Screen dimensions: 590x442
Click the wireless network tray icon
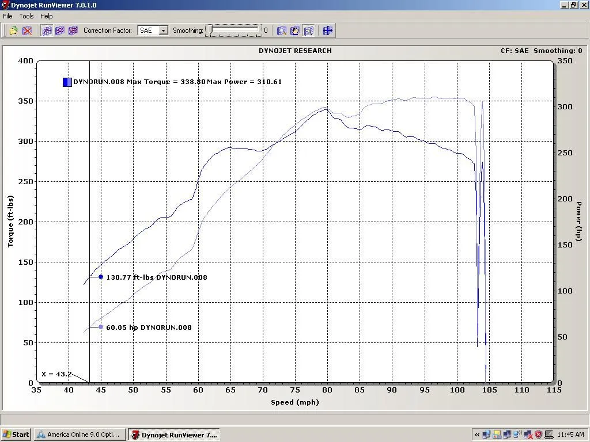pos(518,435)
